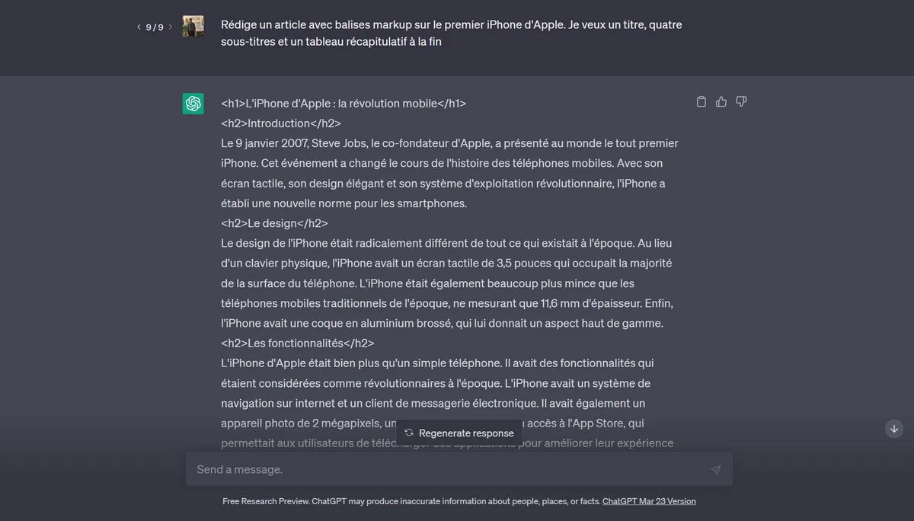Viewport: 914px width, 521px height.
Task: Click the paragraph starting Le 9 janvier 2007
Action: click(449, 173)
